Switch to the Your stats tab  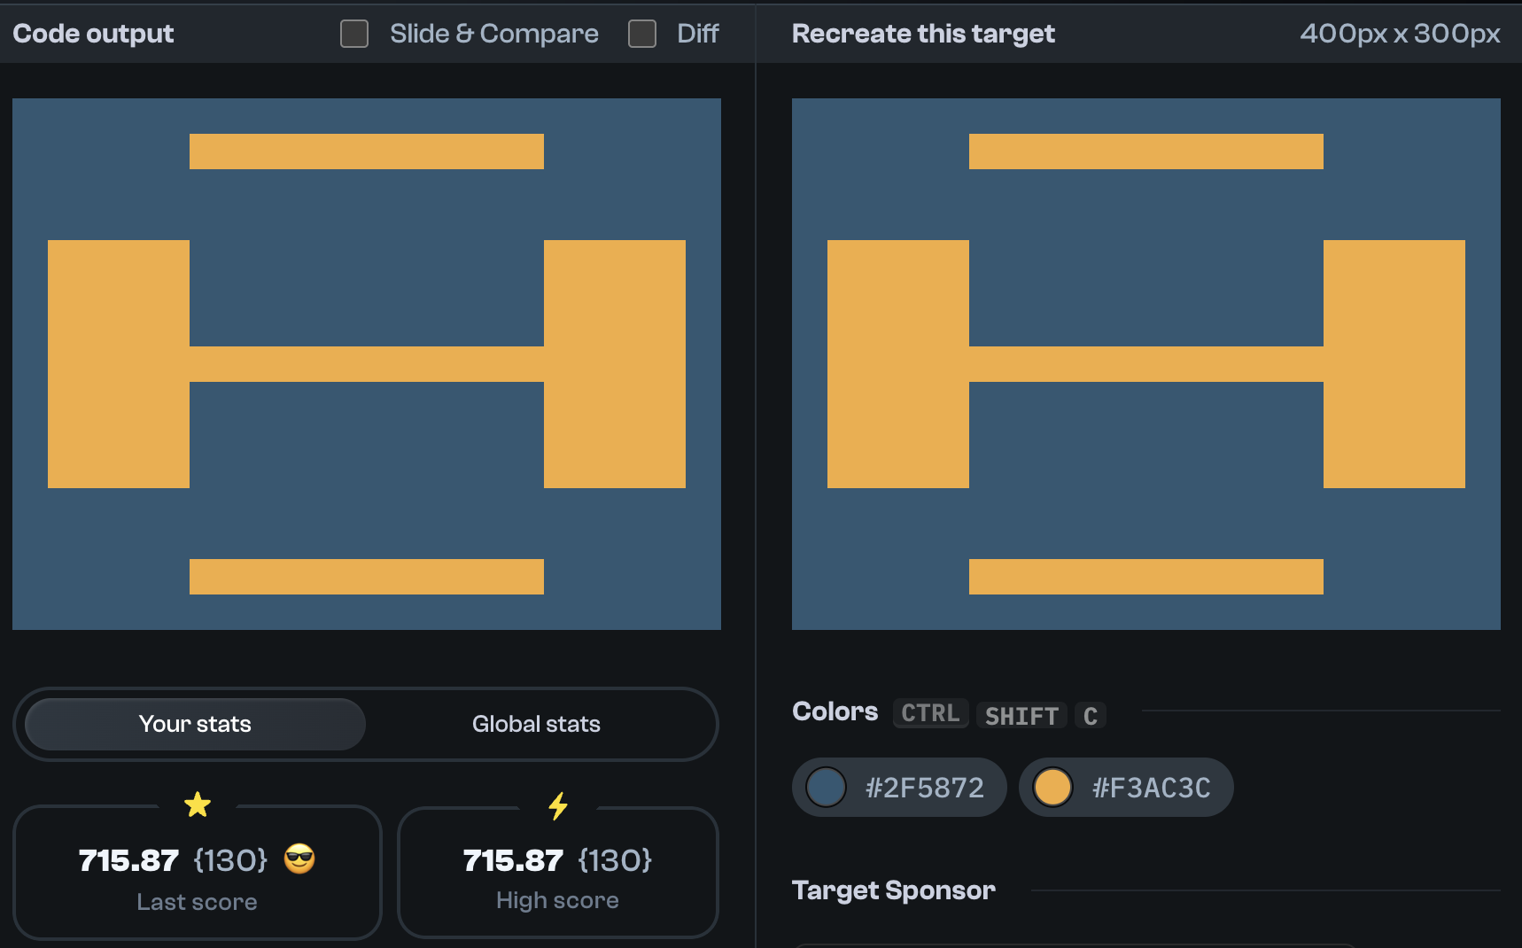pyautogui.click(x=195, y=724)
